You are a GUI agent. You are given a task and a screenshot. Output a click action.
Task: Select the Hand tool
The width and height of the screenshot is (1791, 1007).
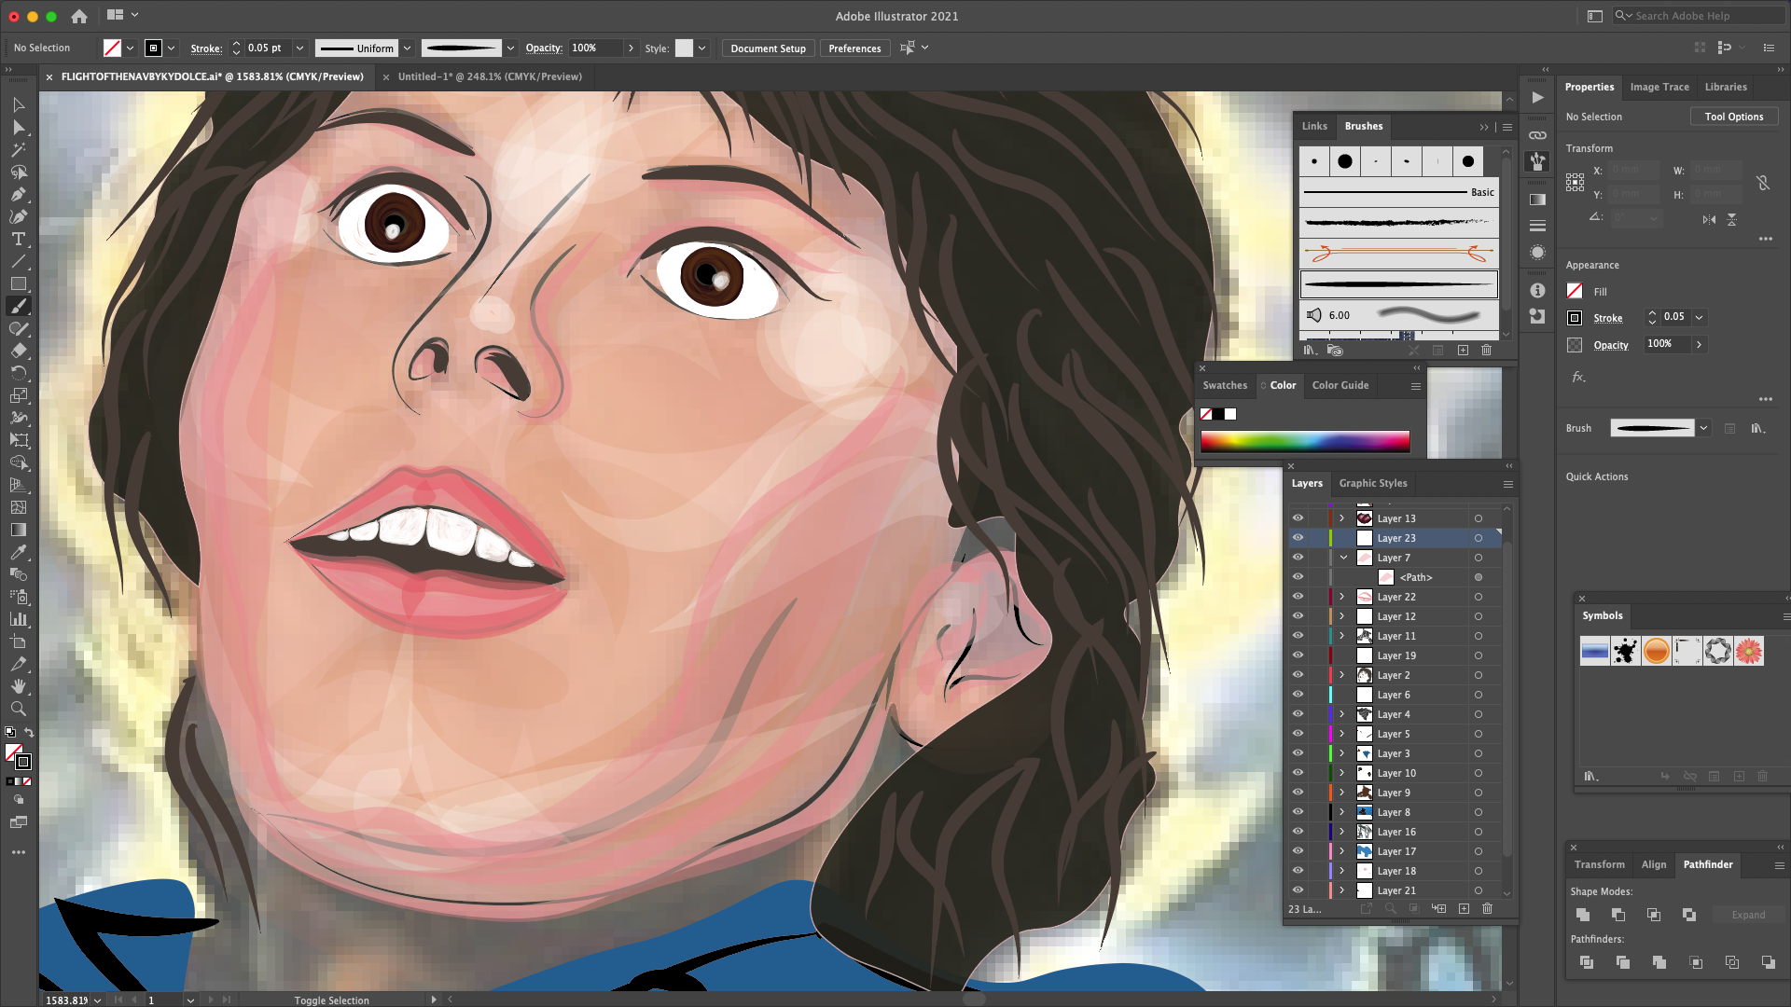(x=18, y=686)
